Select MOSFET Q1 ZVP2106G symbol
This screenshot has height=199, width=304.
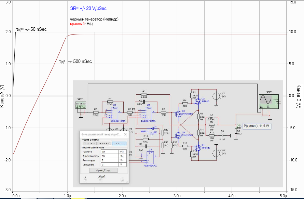click(x=178, y=114)
